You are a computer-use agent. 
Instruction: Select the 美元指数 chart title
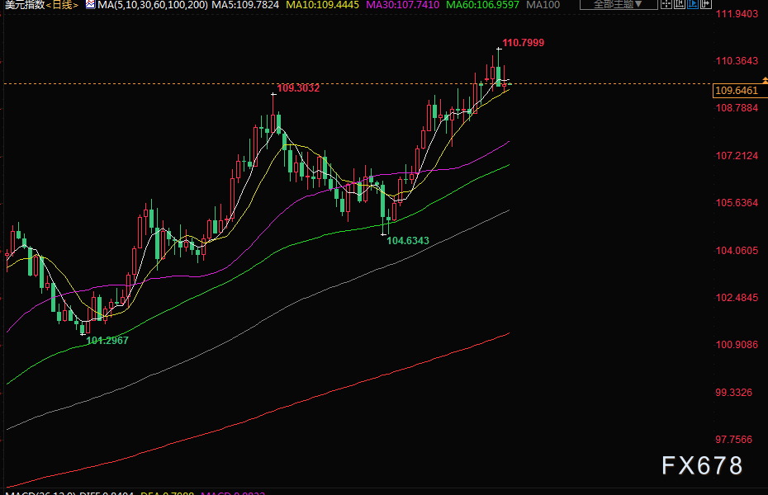23,5
